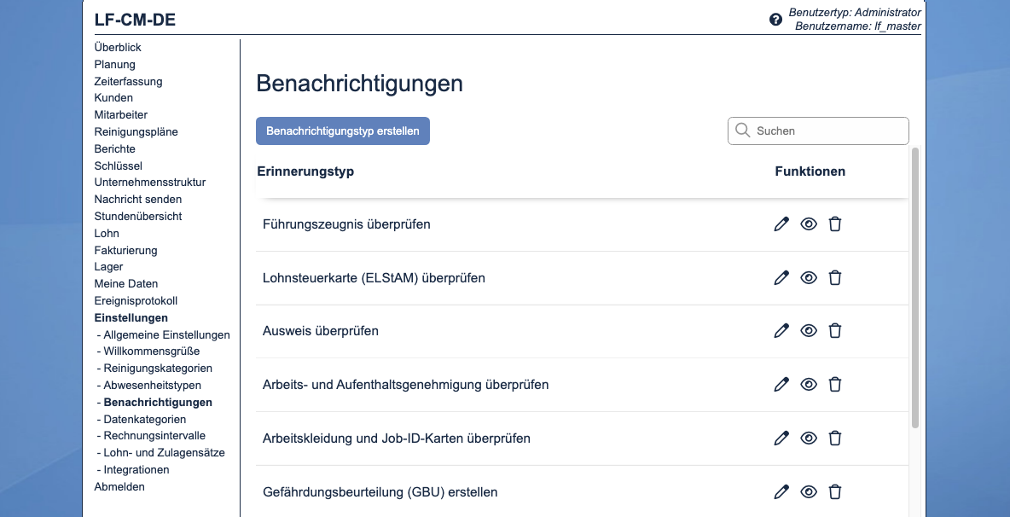1010x517 pixels.
Task: Open the help question mark icon
Action: [x=775, y=18]
